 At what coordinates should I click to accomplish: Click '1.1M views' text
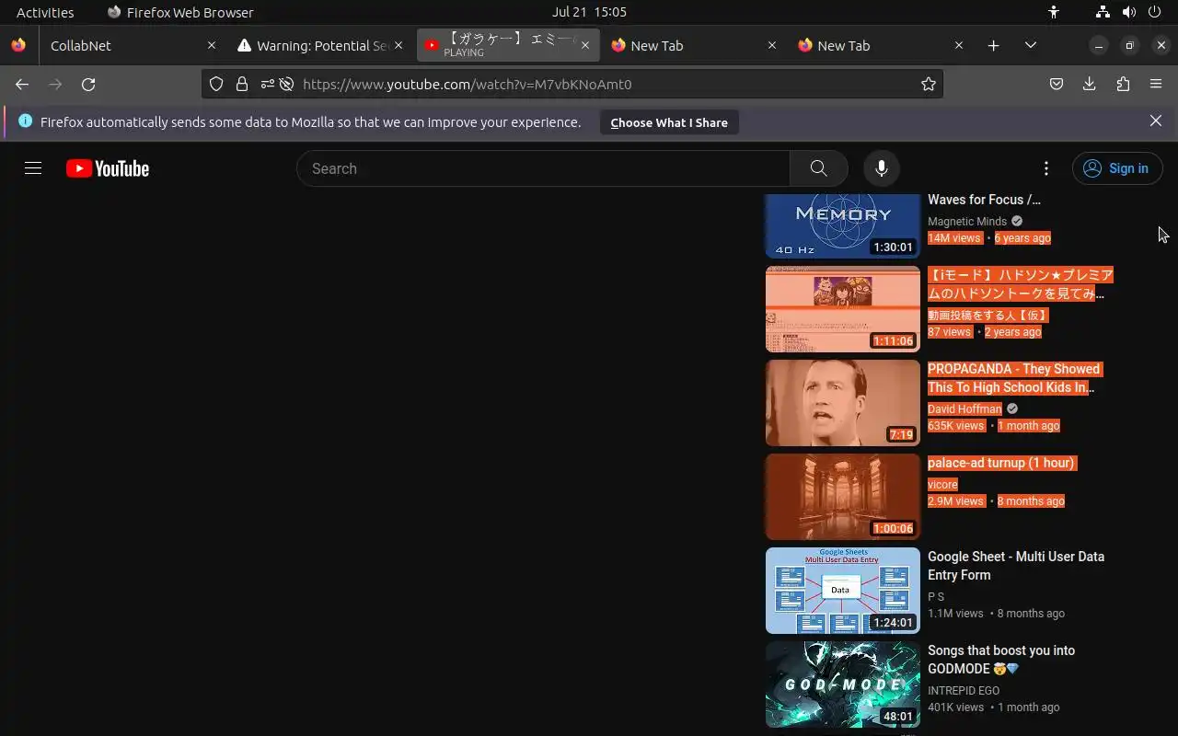point(955,614)
